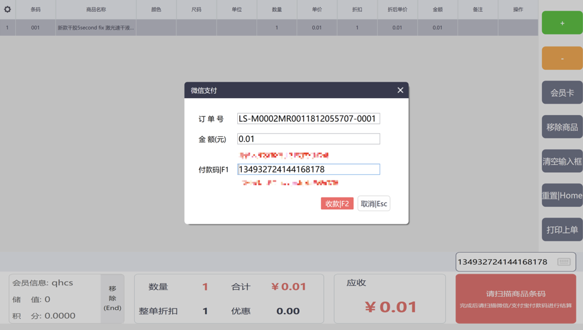The width and height of the screenshot is (583, 330).
Task: Click the 打印上单 button
Action: (562, 230)
